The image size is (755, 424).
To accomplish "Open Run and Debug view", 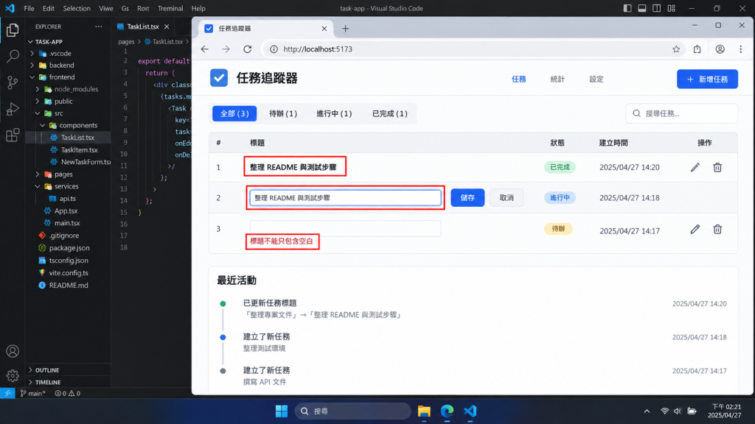I will [x=13, y=109].
